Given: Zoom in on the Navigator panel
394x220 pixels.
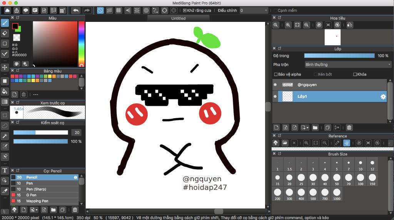Looking at the screenshot, I should (288, 25).
